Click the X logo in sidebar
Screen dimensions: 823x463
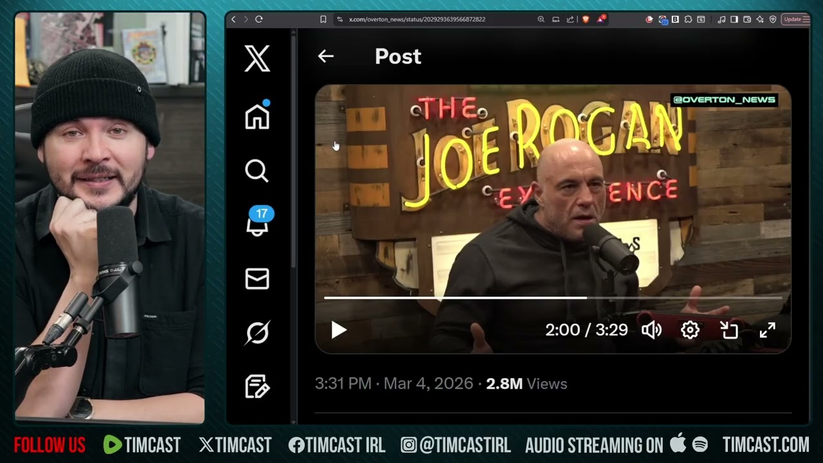(257, 59)
